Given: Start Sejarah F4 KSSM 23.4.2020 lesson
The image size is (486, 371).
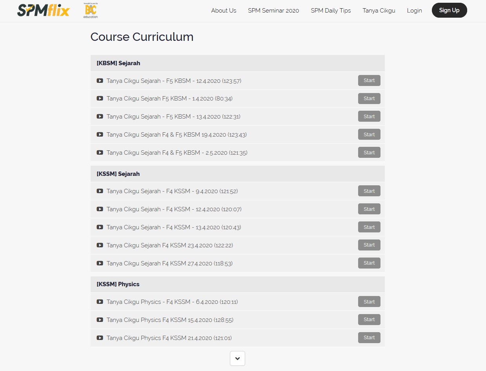Looking at the screenshot, I should (369, 245).
